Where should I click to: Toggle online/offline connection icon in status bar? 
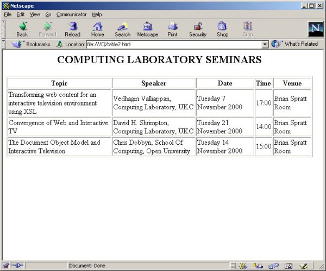[x=17, y=266]
